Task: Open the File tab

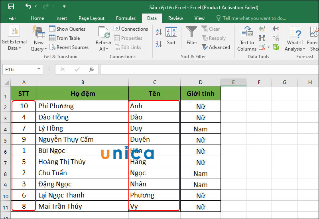Action: 12,18
